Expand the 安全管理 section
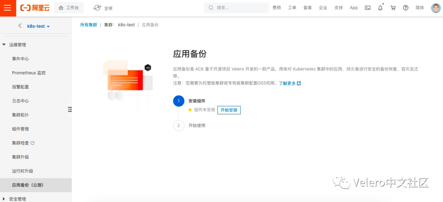Image resolution: width=443 pixels, height=202 pixels. [18, 199]
